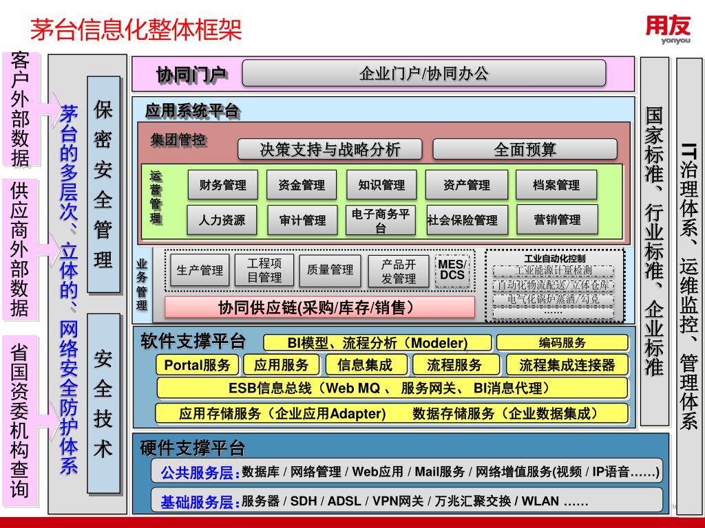Screen dimensions: 705x528
Task: Select the 质量管理 box
Action: pos(330,270)
